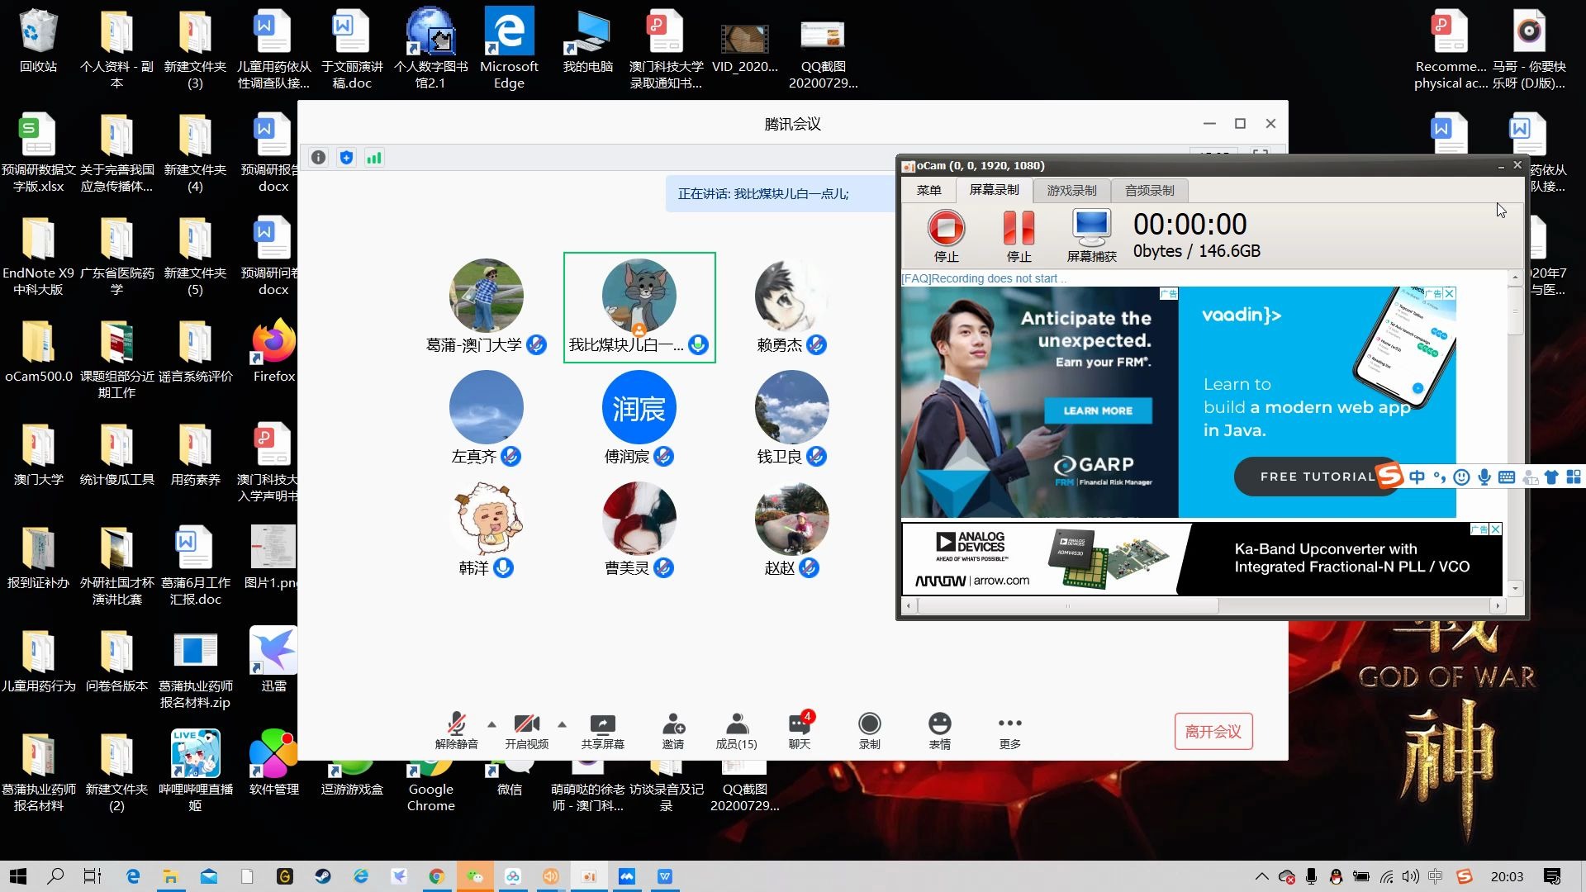Open meeting security shield icon

(x=347, y=158)
